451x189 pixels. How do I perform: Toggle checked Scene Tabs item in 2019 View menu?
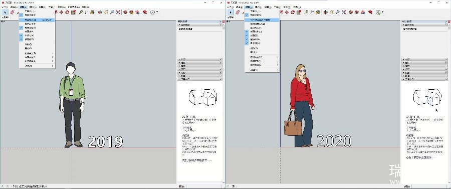coord(37,14)
